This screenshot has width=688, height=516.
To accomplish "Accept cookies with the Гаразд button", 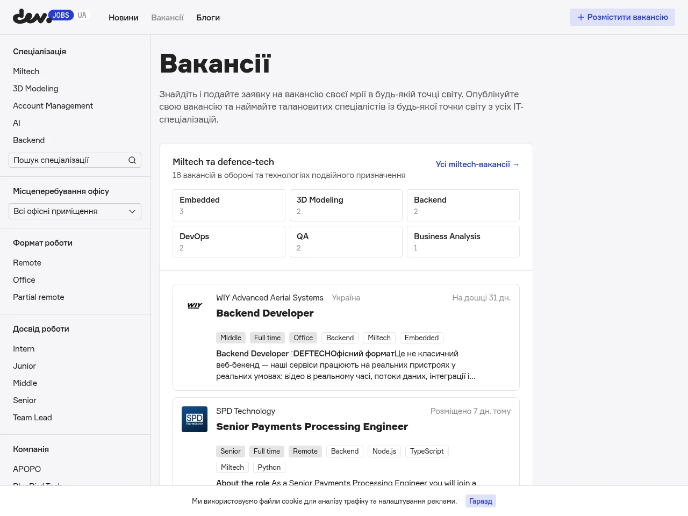I will [481, 501].
